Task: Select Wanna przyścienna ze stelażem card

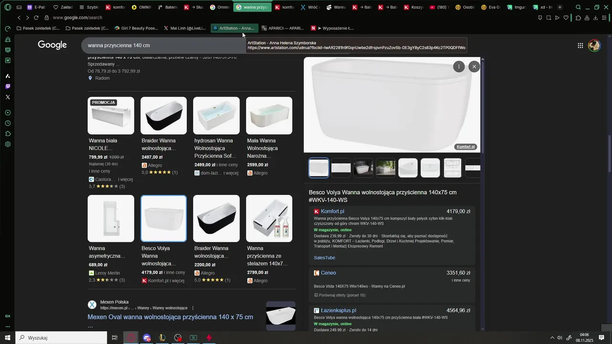Action: [x=269, y=239]
